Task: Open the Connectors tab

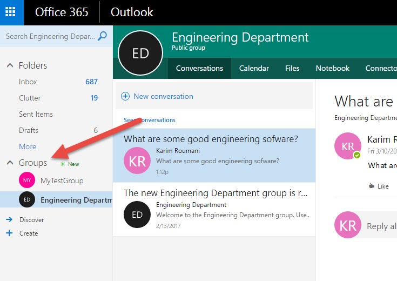Action: coord(381,68)
